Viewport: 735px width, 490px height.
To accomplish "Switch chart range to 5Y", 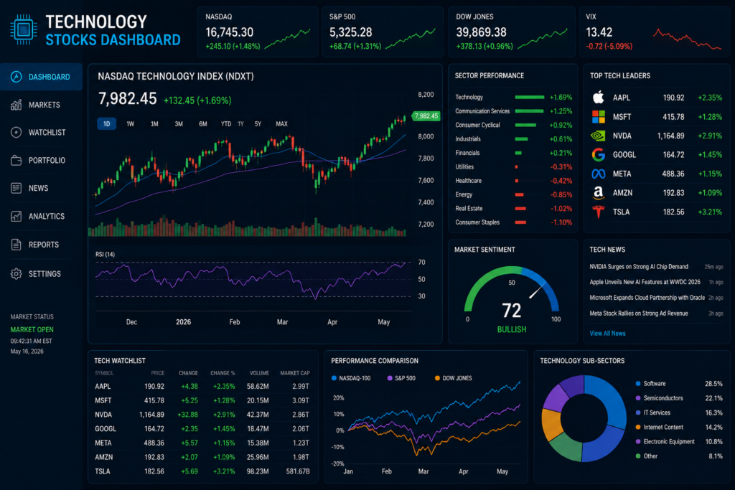I will [x=258, y=123].
